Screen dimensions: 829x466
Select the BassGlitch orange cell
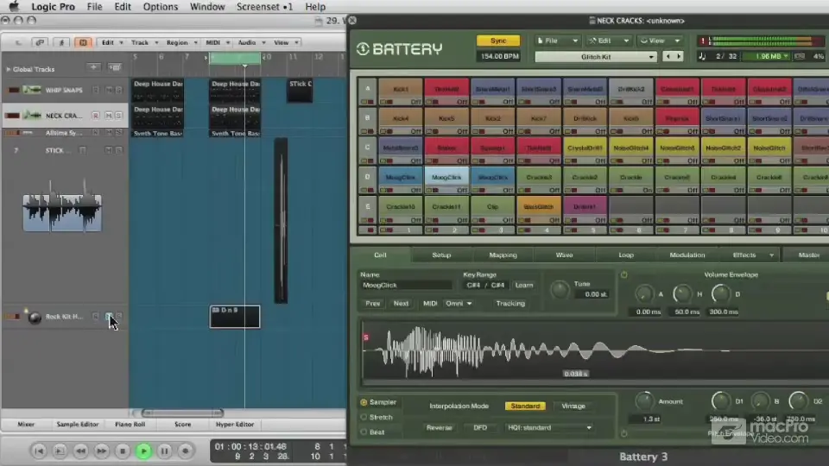(x=538, y=206)
